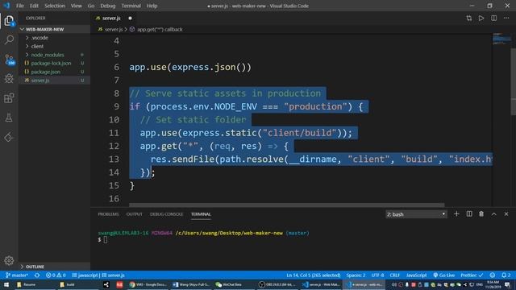Switch to the DEBUG CONSOLE tab
The height and width of the screenshot is (290, 516).
(166, 214)
